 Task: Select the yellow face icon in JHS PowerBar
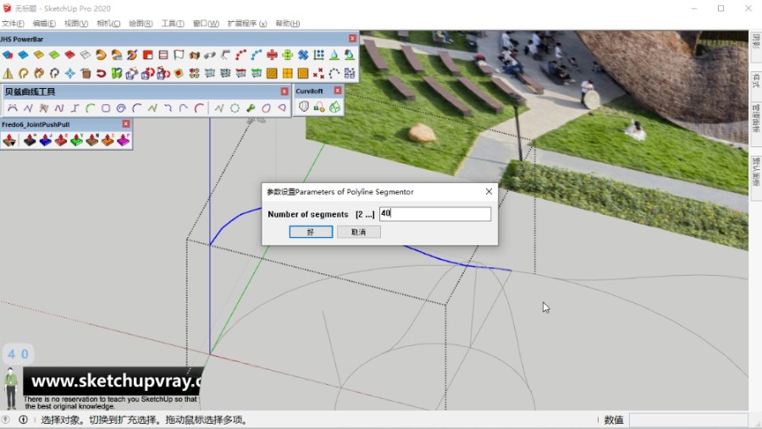(39, 55)
